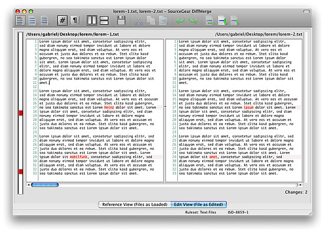The image size is (325, 233).
Task: Click the green Redo arrow
Action: point(193,21)
